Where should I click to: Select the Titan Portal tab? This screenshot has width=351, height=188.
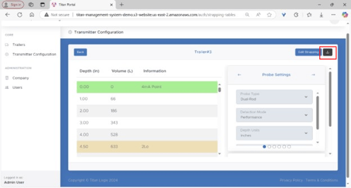pyautogui.click(x=82, y=5)
